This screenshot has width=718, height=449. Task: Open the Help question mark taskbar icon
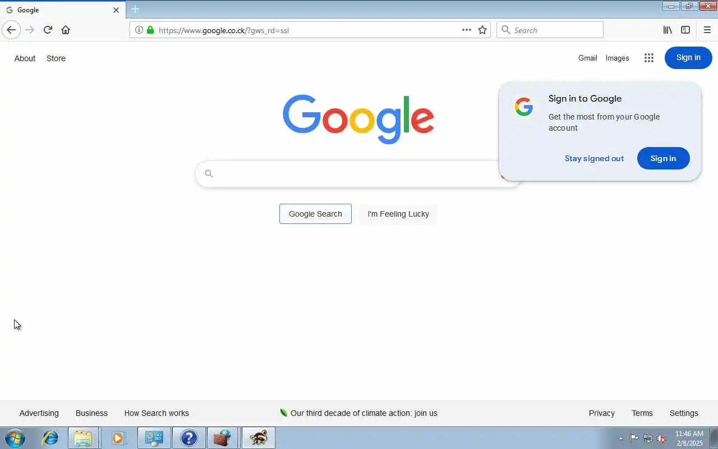tap(188, 438)
